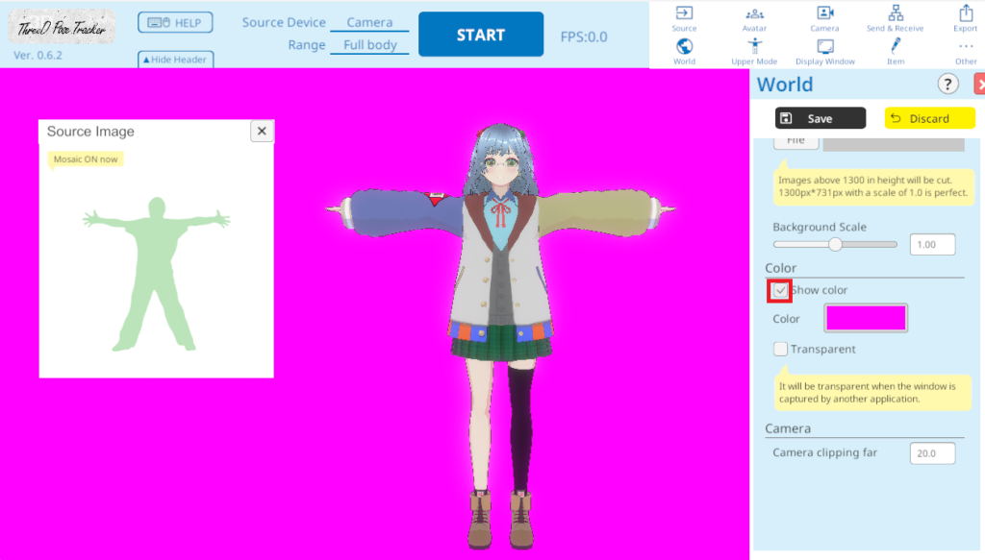Click the Background Scale value field
This screenshot has height=560, width=985.
(932, 245)
